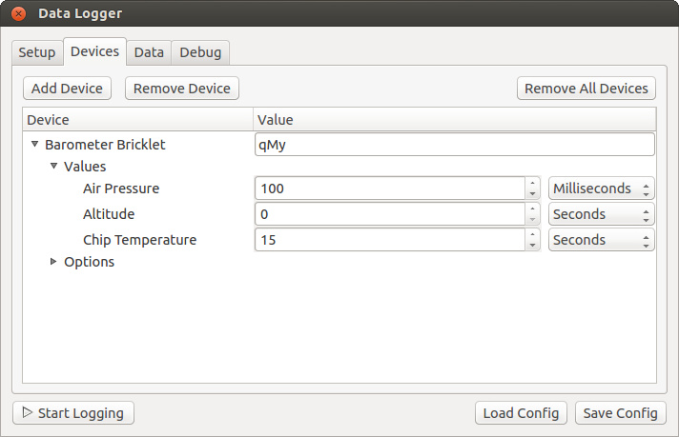Increment the Altitude interval spinner
The width and height of the screenshot is (679, 437).
533,209
